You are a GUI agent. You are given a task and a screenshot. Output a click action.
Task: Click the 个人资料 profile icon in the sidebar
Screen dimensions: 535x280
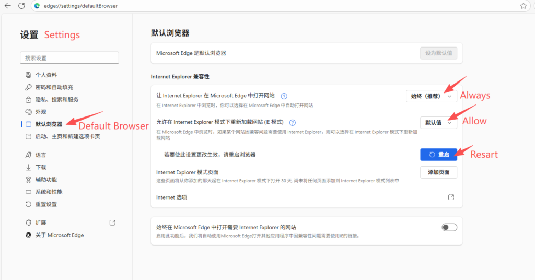coord(28,75)
